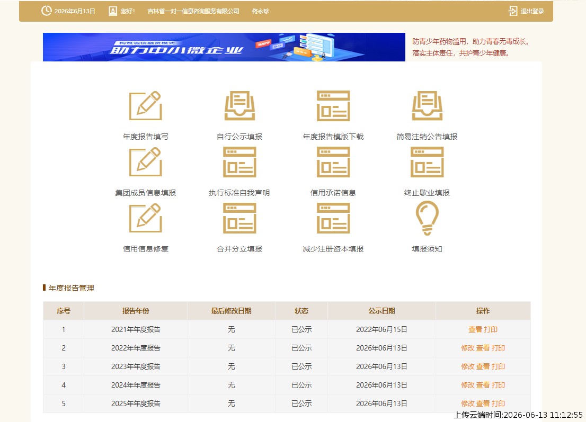Click the 最后修改日期 column header
The height and width of the screenshot is (422, 586).
click(232, 311)
